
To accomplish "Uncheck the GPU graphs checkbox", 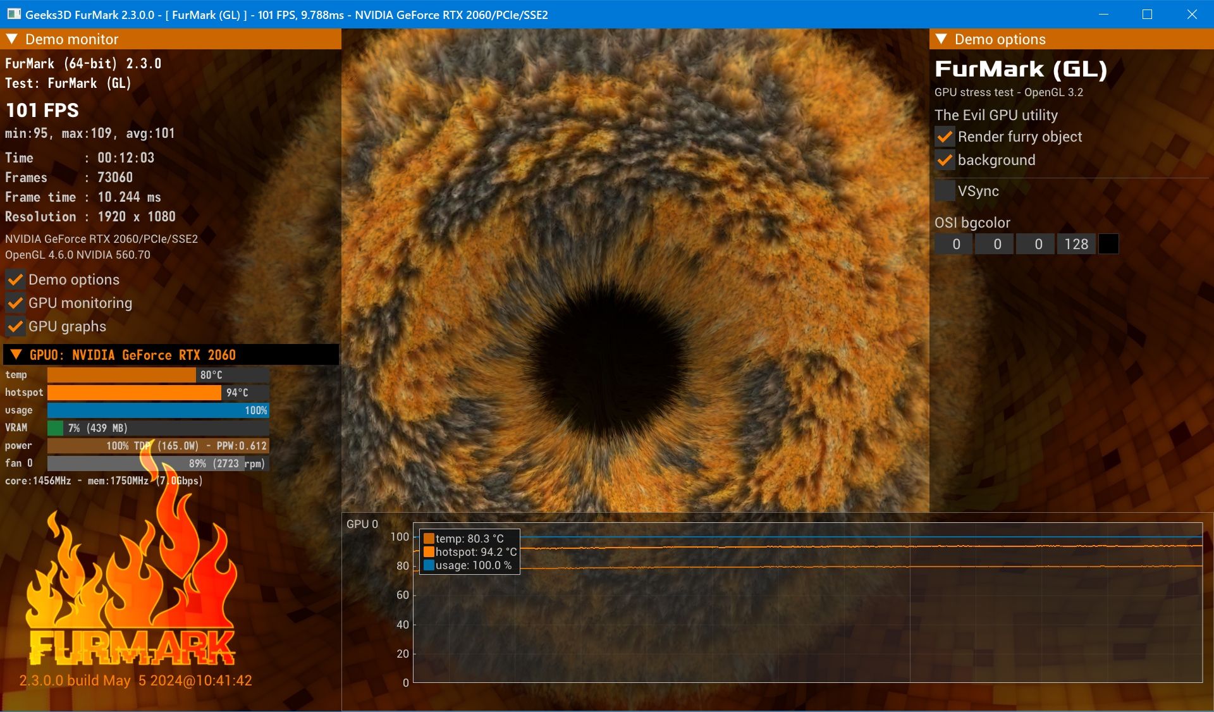I will click(15, 326).
